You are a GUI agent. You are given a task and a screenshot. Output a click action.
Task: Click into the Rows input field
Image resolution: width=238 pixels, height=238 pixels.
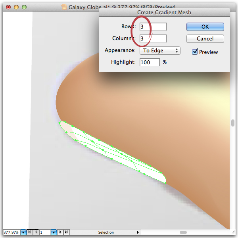(153, 27)
